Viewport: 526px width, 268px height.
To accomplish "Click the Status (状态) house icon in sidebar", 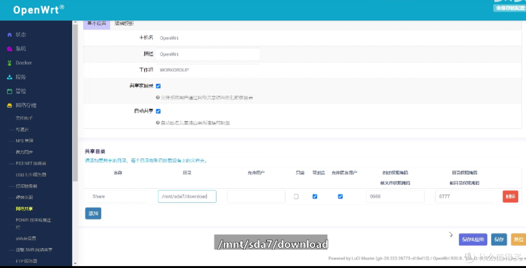I will (9, 35).
